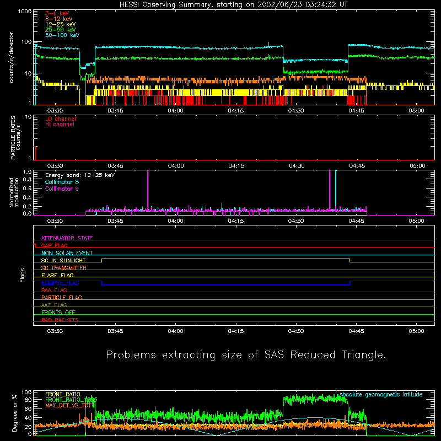This screenshot has width=441, height=441.
Task: Click the 'SC_TRANSMITTER' flag label
Action: (x=64, y=268)
